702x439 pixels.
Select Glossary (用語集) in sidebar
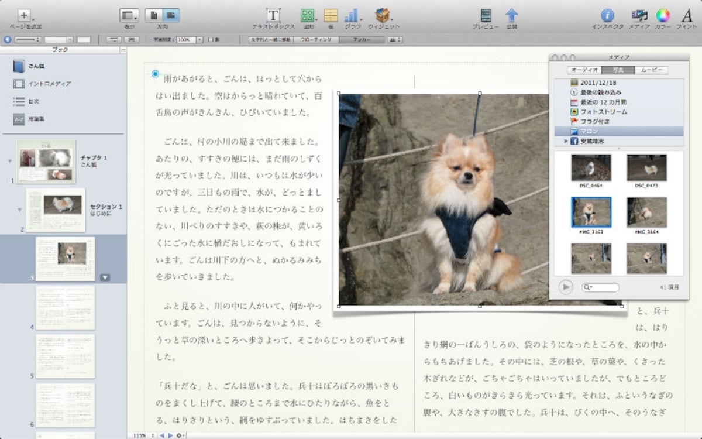(29, 119)
